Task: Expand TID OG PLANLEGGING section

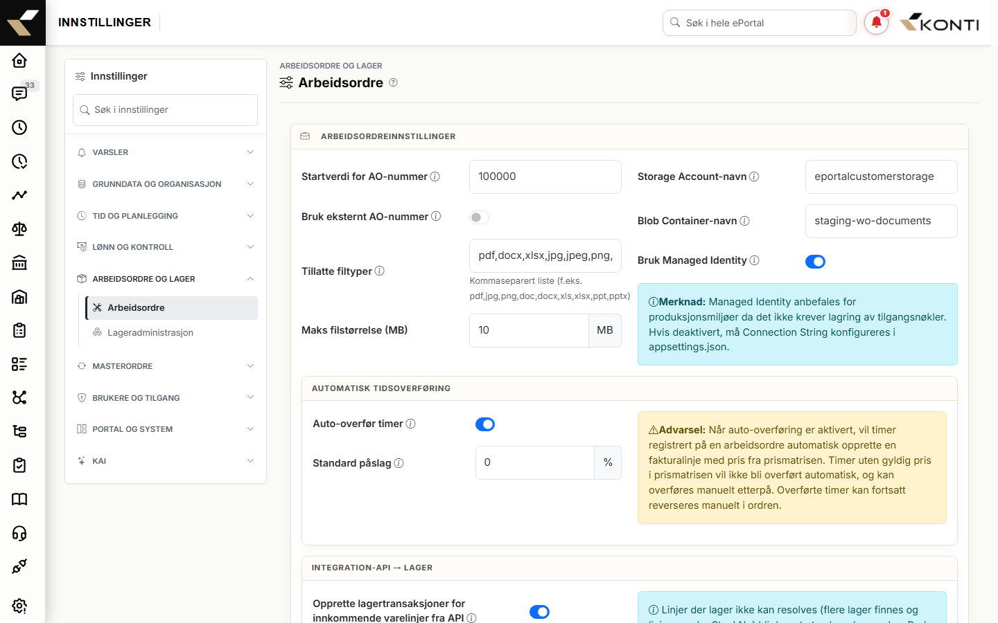Action: [x=166, y=216]
